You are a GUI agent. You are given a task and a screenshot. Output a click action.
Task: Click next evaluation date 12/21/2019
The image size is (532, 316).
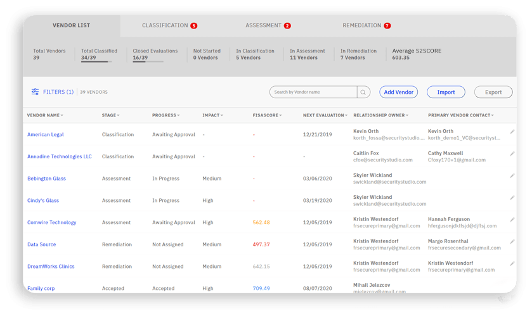click(x=317, y=134)
